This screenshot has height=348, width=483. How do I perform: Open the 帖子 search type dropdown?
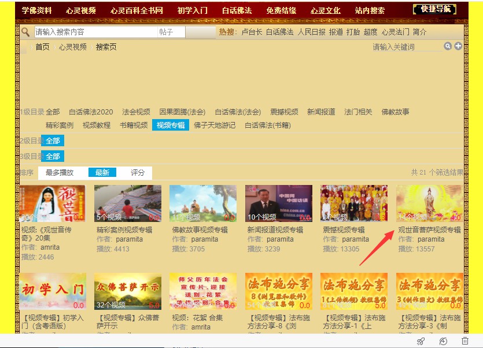tap(171, 32)
